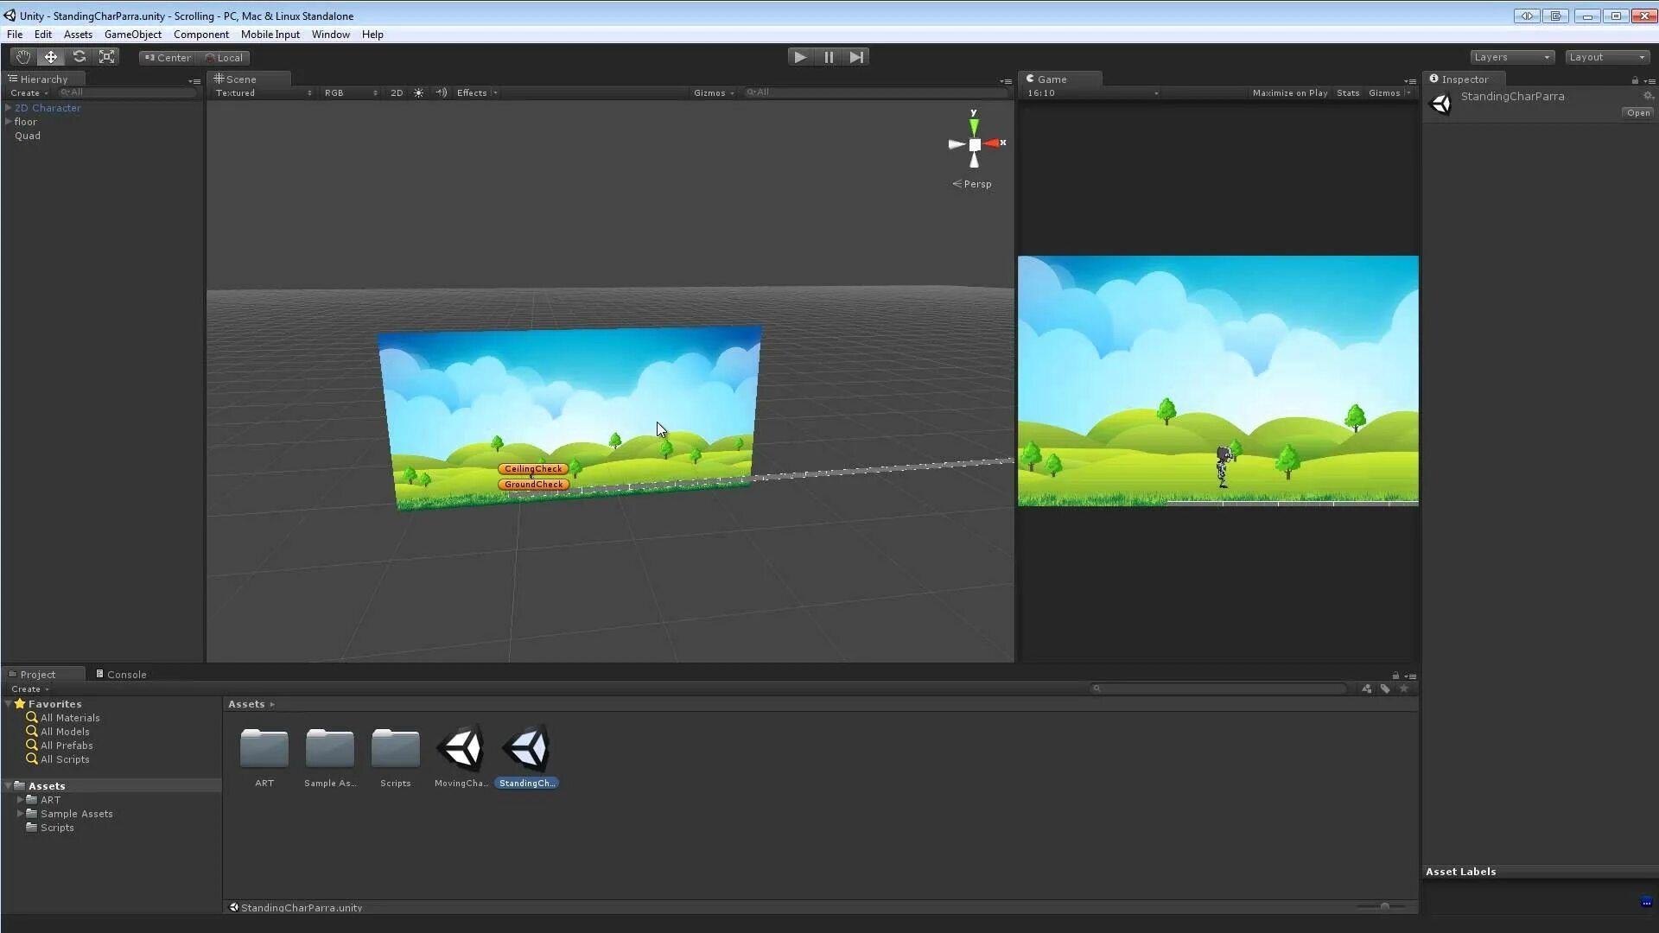Toggle scene audio speaker icon
Viewport: 1659px width, 933px height.
coord(442,92)
